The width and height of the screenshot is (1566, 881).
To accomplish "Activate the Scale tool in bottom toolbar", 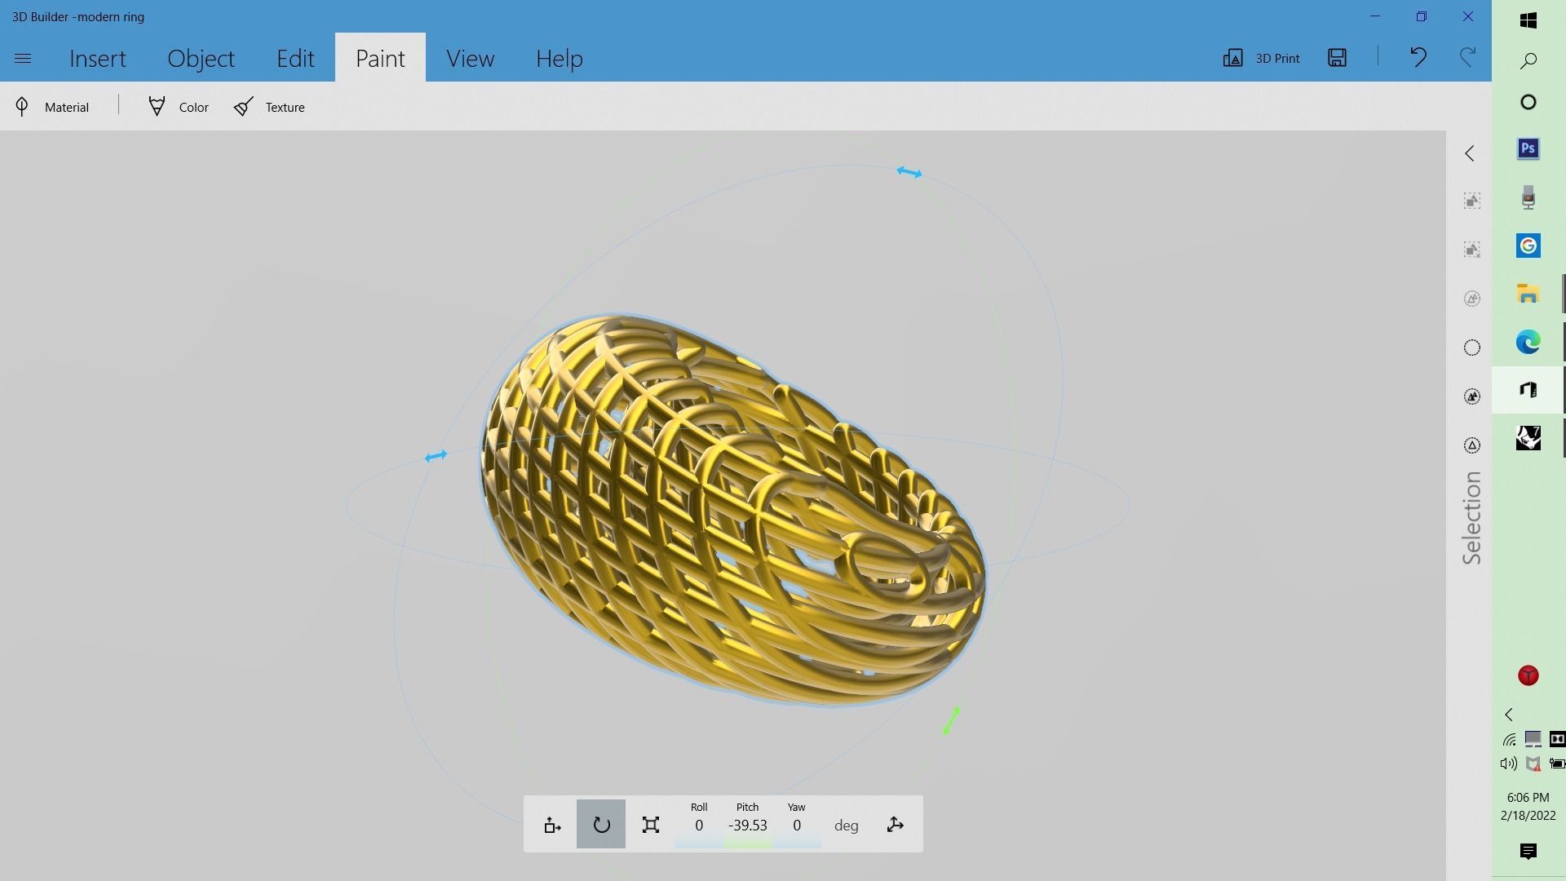I will pos(650,825).
